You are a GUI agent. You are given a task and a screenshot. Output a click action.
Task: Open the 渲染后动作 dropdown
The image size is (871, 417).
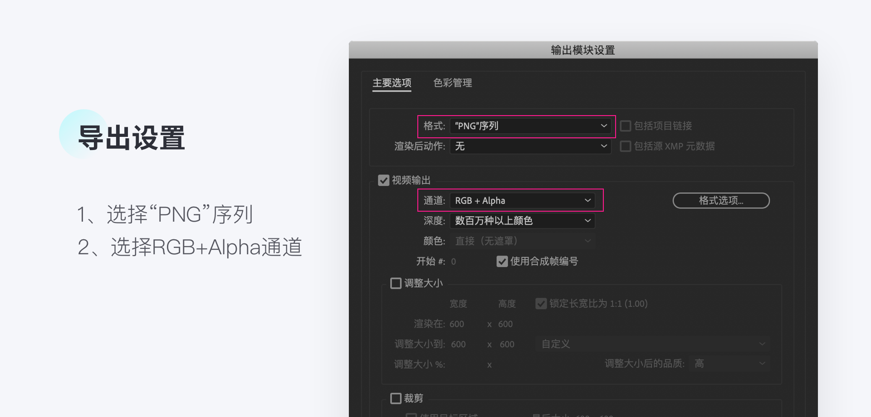pos(530,146)
